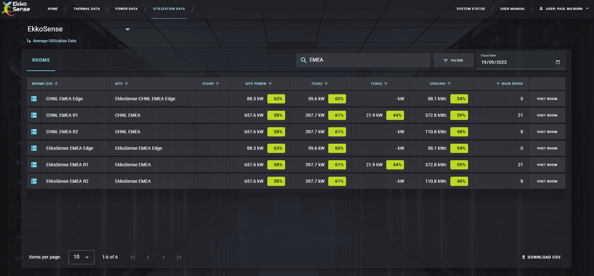
Task: Click 63% site power badge for CHNL EMEA Edge
Action: click(x=276, y=99)
